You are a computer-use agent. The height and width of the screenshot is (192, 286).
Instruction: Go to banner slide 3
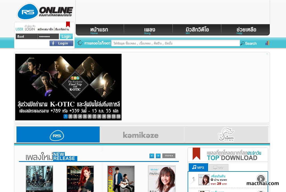click(x=75, y=116)
